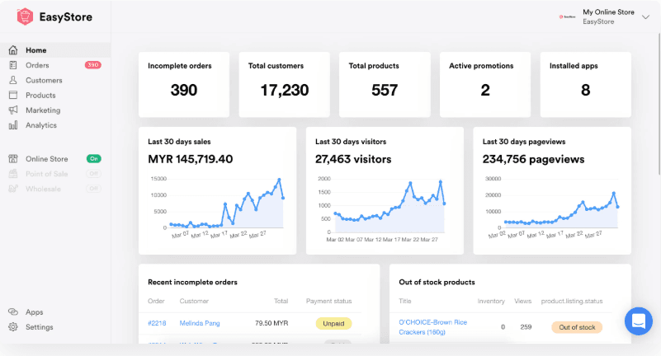
Task: Click the Views column header
Action: coord(522,301)
